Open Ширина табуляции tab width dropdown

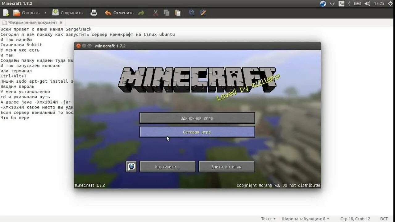(305, 219)
